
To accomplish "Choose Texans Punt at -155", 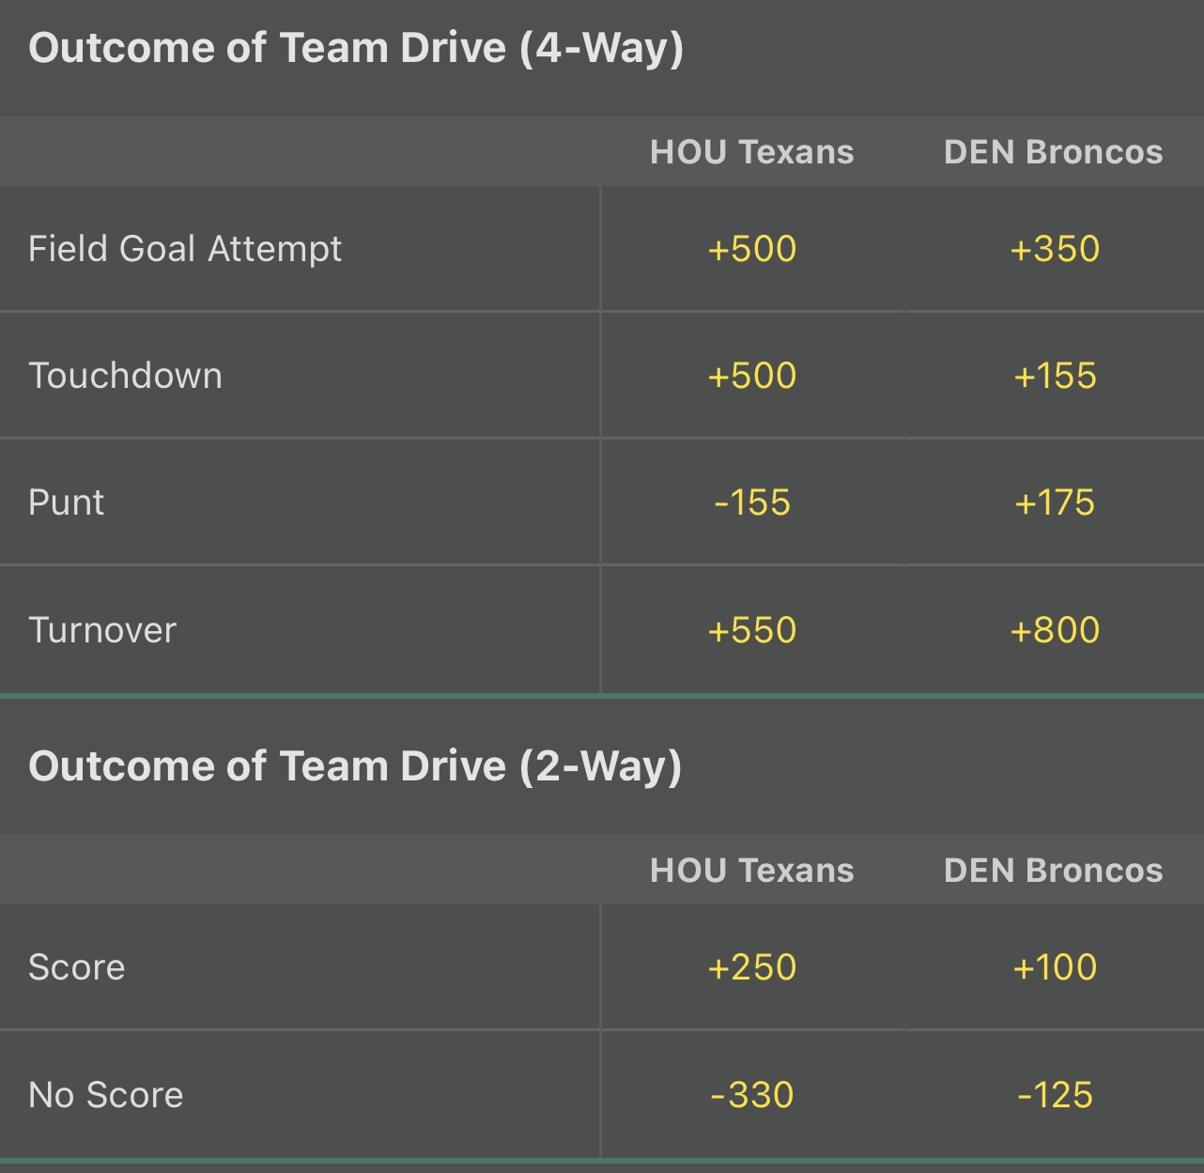I will point(751,502).
